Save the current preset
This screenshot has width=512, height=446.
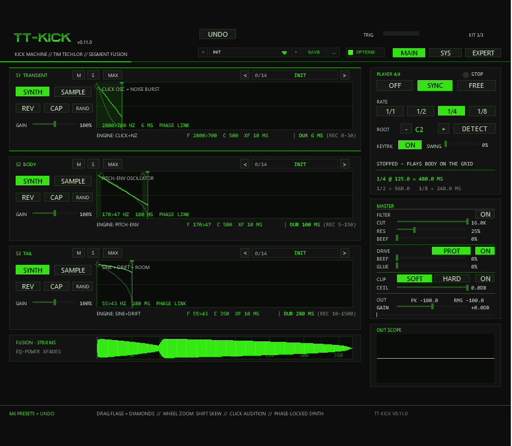[313, 52]
